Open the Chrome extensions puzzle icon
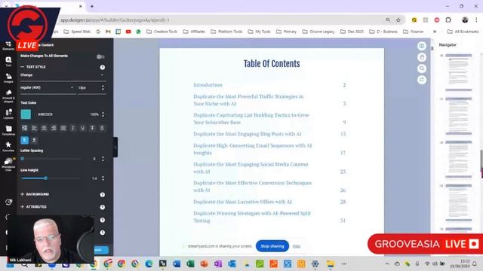483x271 pixels. click(x=448, y=20)
